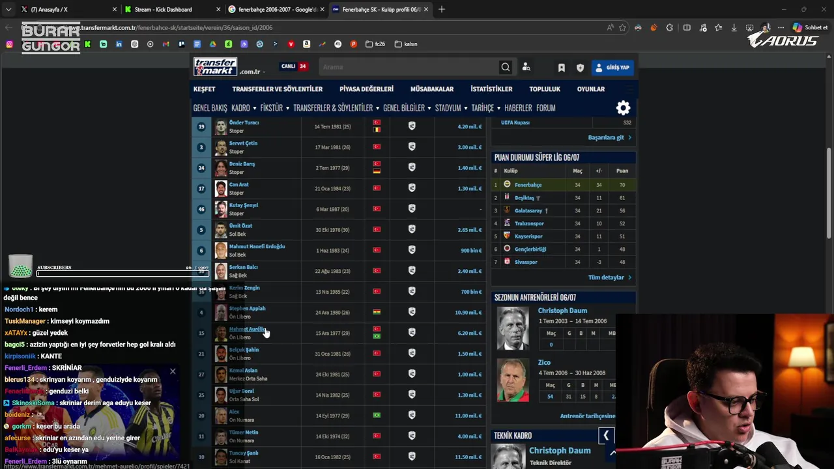Viewport: 834px width, 469px height.
Task: Click club crest in Servet Çetin row
Action: click(x=412, y=147)
